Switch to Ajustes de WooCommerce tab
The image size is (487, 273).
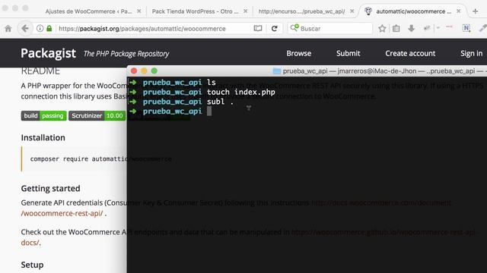(x=88, y=11)
